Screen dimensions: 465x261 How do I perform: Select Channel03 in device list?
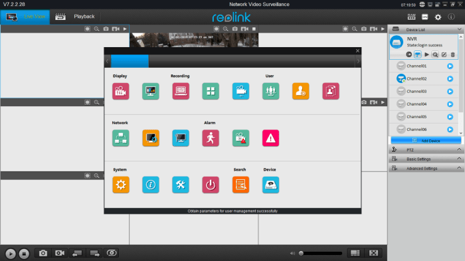point(417,92)
